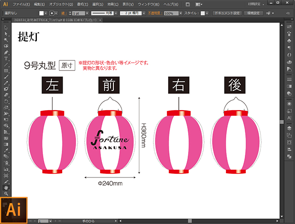Select the Blend tool
Screen dimensions: 295x224
(6, 157)
